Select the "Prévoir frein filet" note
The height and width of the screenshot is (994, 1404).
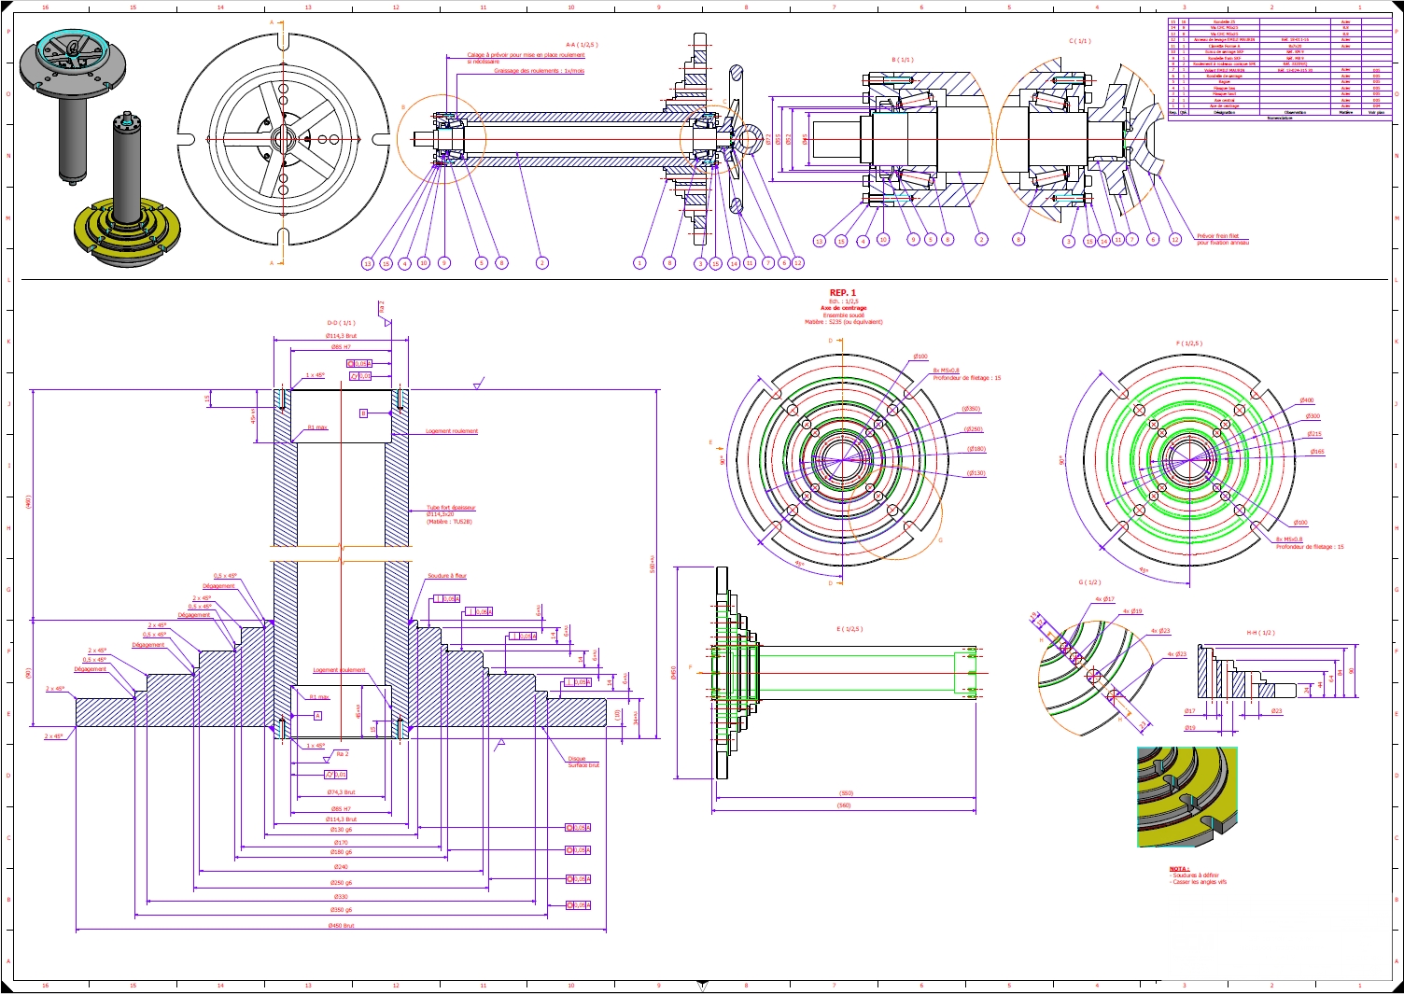(x=1217, y=236)
